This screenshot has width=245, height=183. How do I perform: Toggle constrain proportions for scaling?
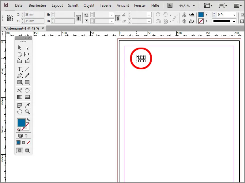tap(118, 18)
